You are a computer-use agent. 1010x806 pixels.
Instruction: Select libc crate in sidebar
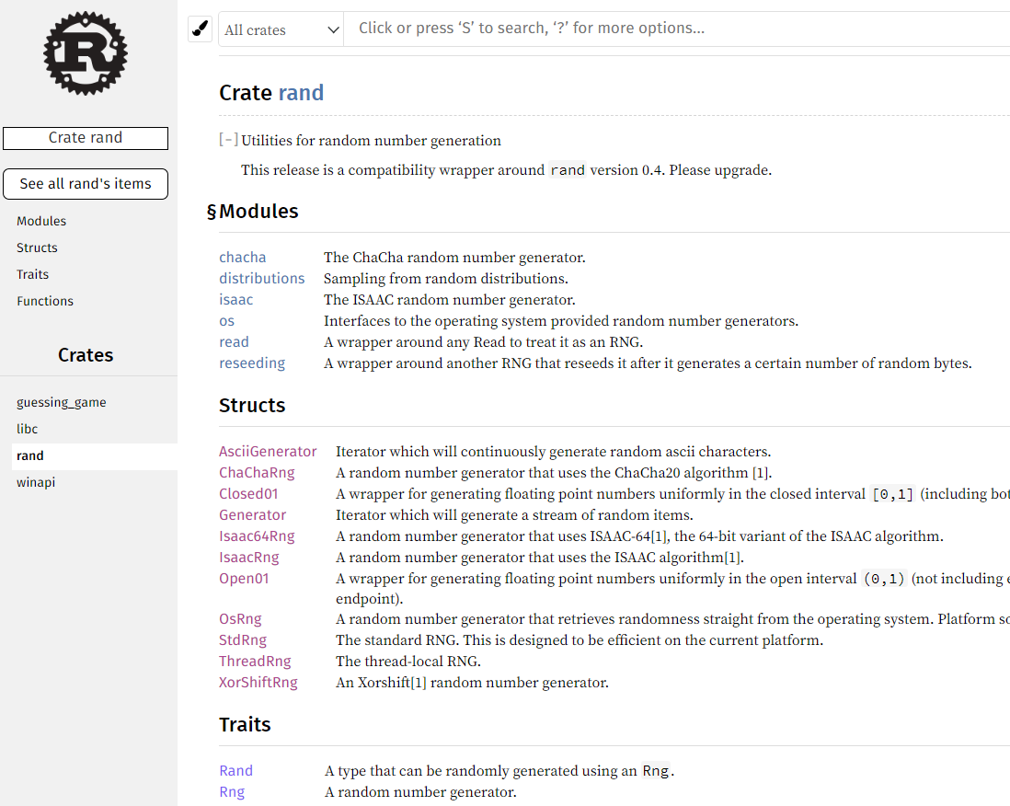27,429
